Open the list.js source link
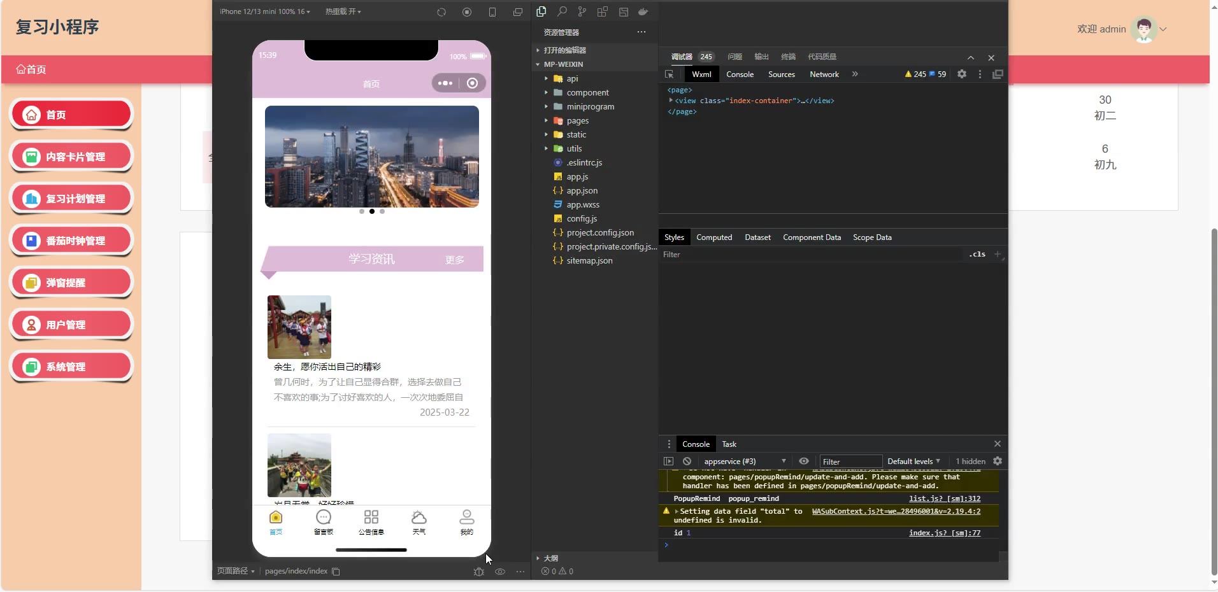The image size is (1218, 592). 944,498
